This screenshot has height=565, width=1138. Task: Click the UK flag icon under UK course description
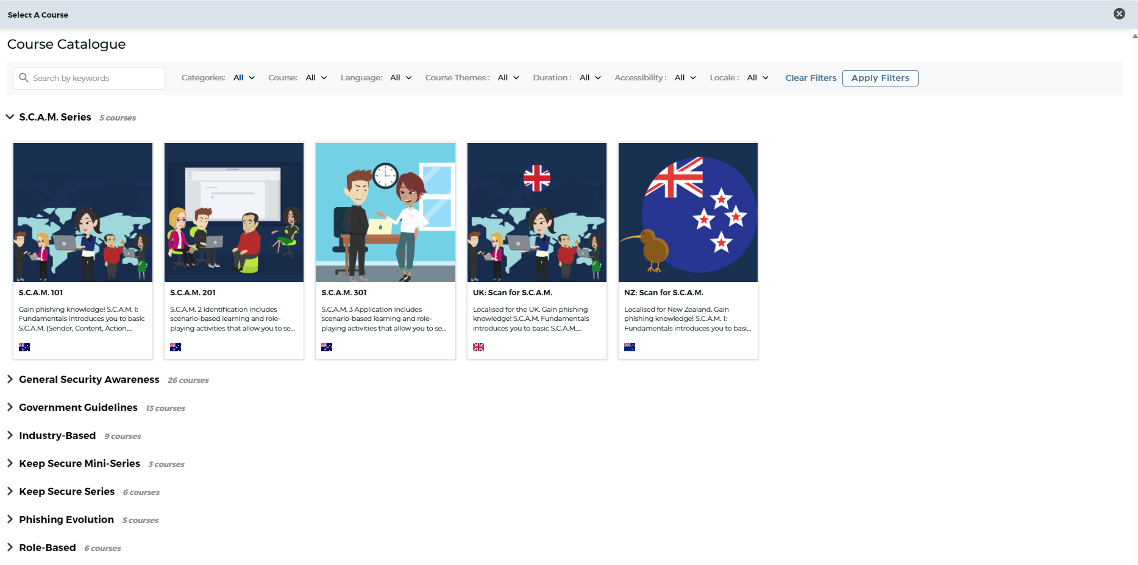(478, 347)
